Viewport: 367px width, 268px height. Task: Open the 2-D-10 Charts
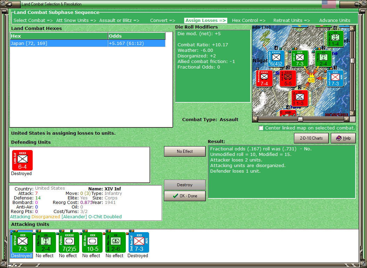pos(311,138)
